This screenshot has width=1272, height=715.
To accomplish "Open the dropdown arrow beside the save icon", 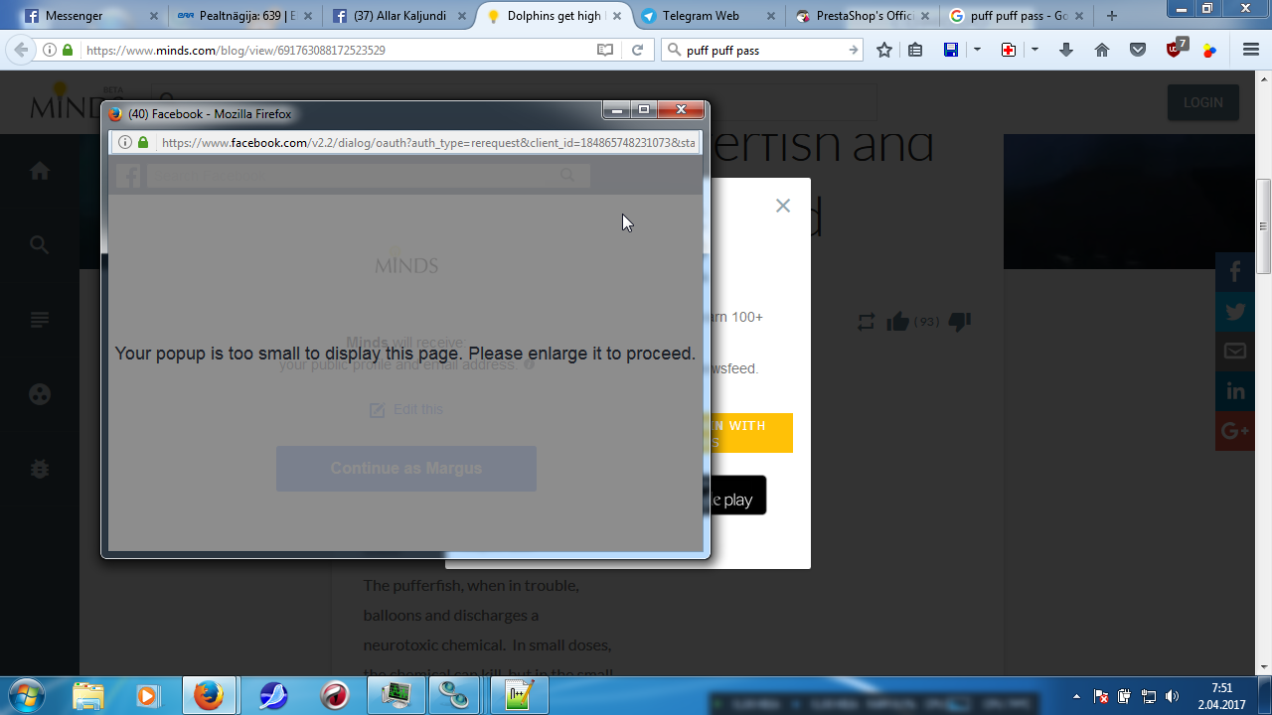I will pos(977,50).
